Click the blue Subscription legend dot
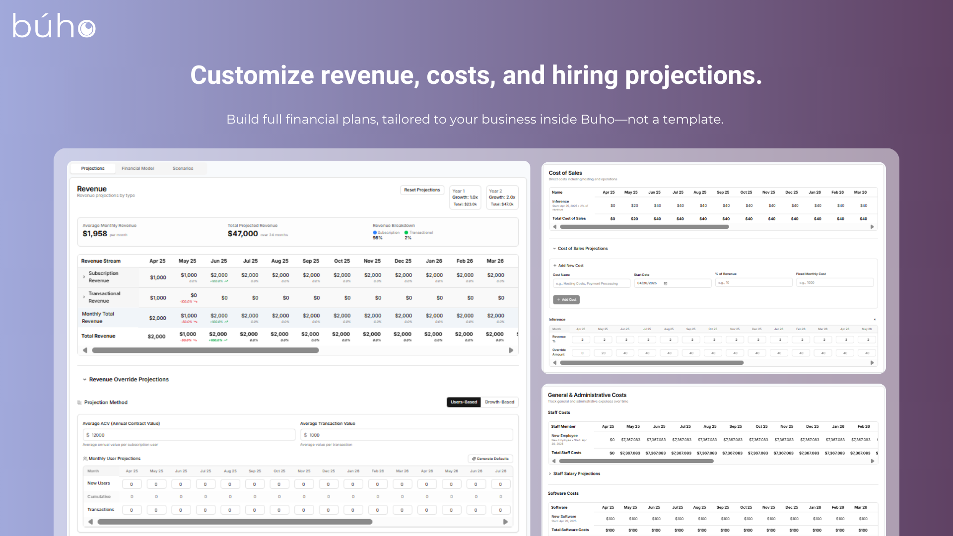This screenshot has height=536, width=953. point(375,232)
